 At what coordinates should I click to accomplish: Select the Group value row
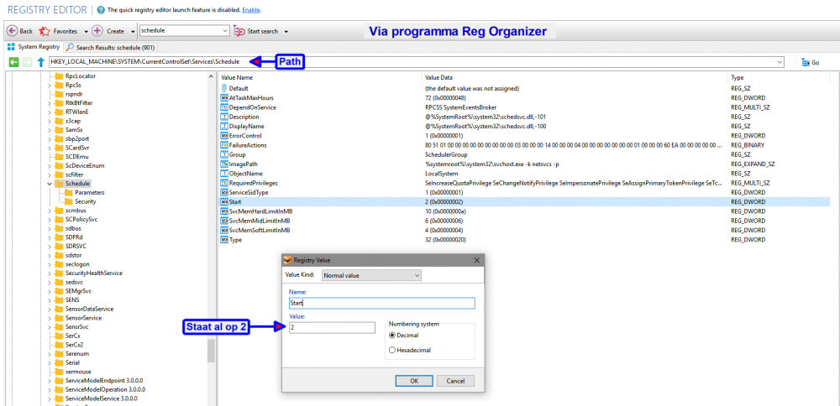pos(524,154)
